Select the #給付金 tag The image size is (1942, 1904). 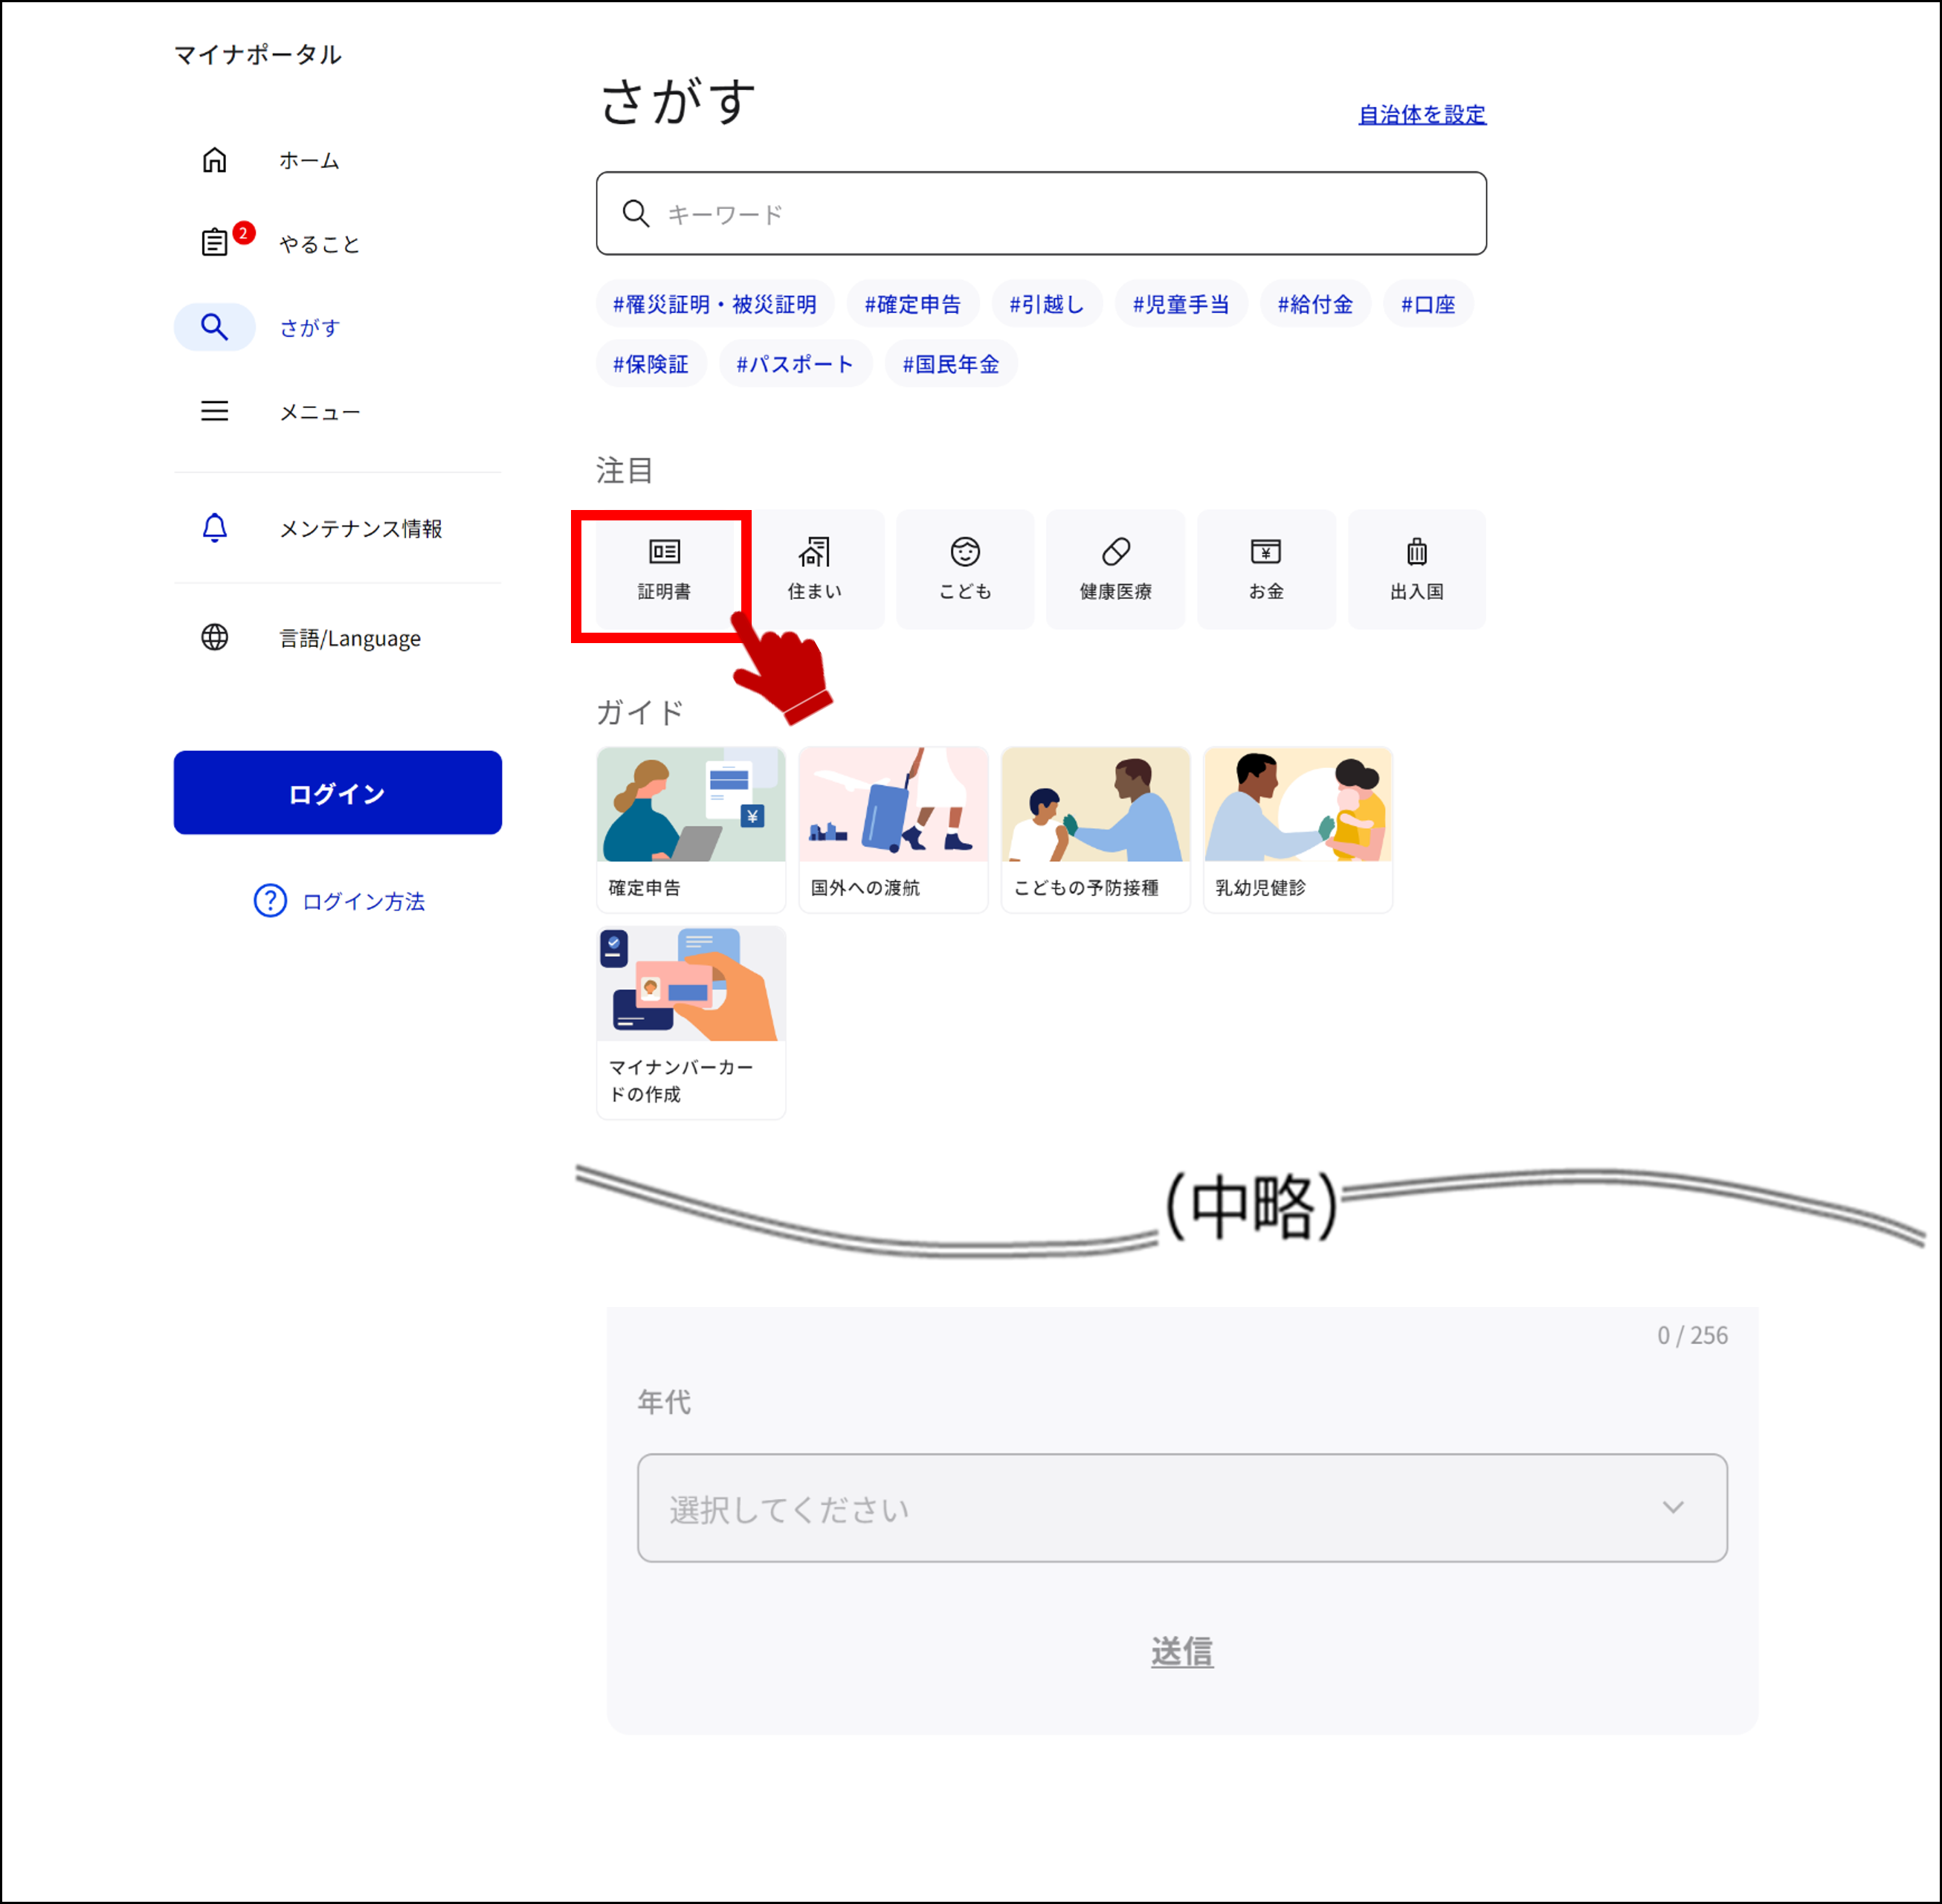click(1315, 304)
